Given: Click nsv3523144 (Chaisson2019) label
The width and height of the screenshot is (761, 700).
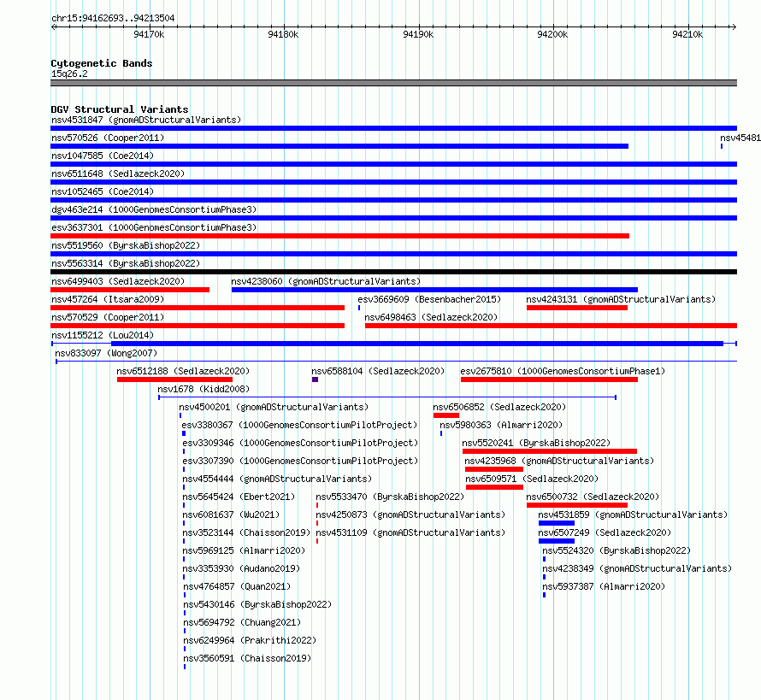Looking at the screenshot, I should [246, 532].
